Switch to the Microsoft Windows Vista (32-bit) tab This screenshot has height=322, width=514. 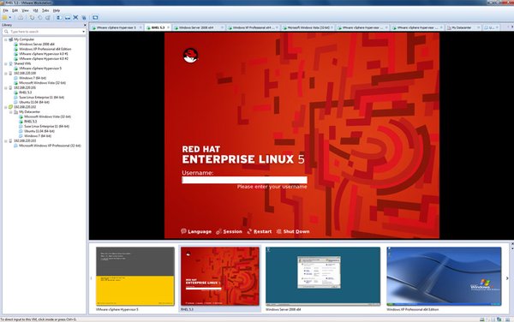pyautogui.click(x=308, y=27)
